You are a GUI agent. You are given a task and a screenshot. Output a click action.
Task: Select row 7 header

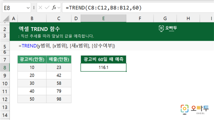pyautogui.click(x=5, y=59)
